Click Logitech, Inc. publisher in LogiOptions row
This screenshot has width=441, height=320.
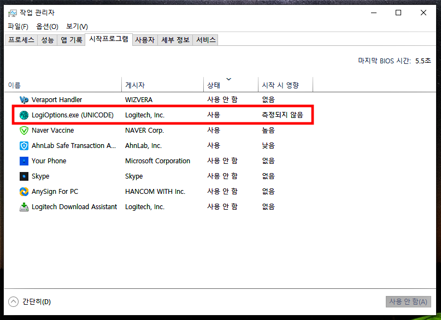tap(145, 115)
